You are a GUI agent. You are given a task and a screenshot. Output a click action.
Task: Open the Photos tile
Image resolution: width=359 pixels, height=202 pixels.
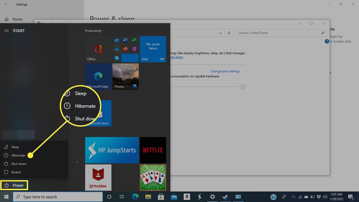126,77
